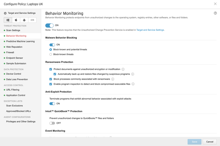The height and width of the screenshot is (146, 220).
Task: Open Predictive Machine Learning settings
Action: coord(20,41)
